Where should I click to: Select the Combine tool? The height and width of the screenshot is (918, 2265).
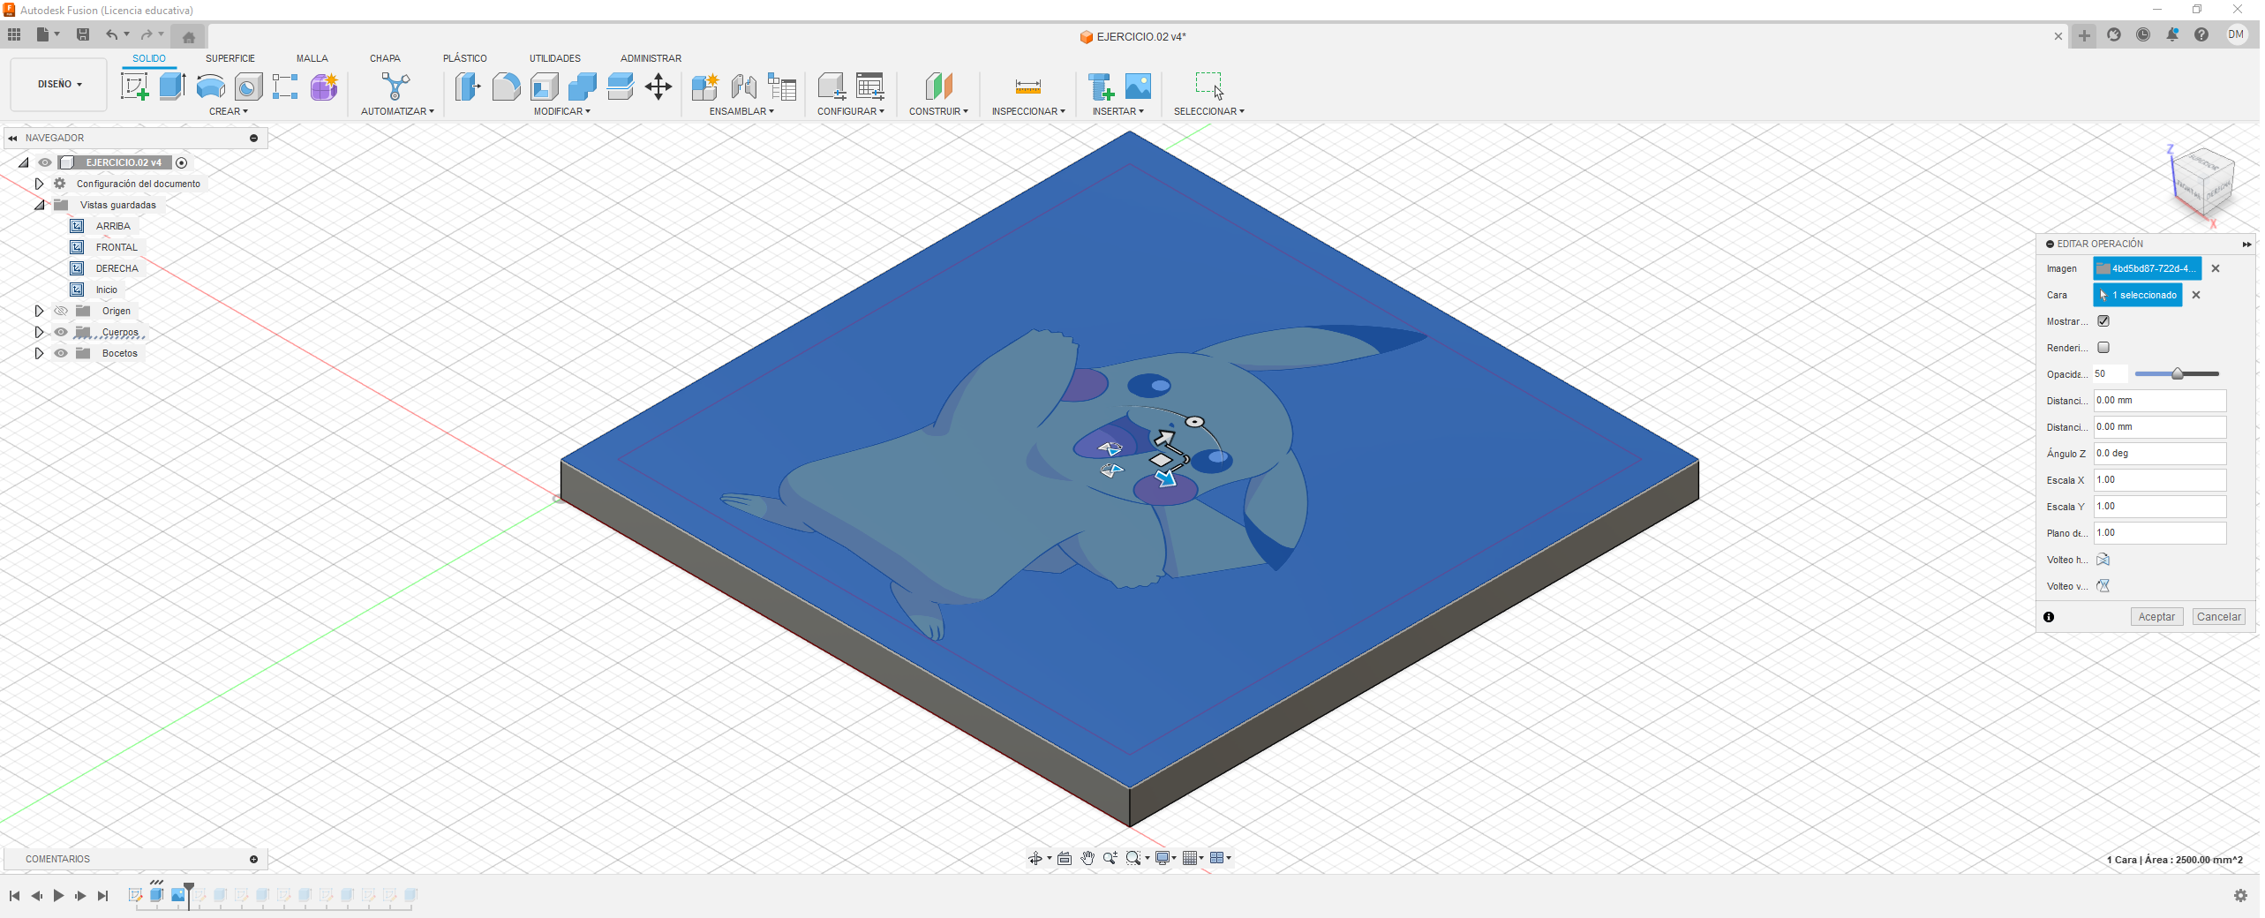[583, 87]
